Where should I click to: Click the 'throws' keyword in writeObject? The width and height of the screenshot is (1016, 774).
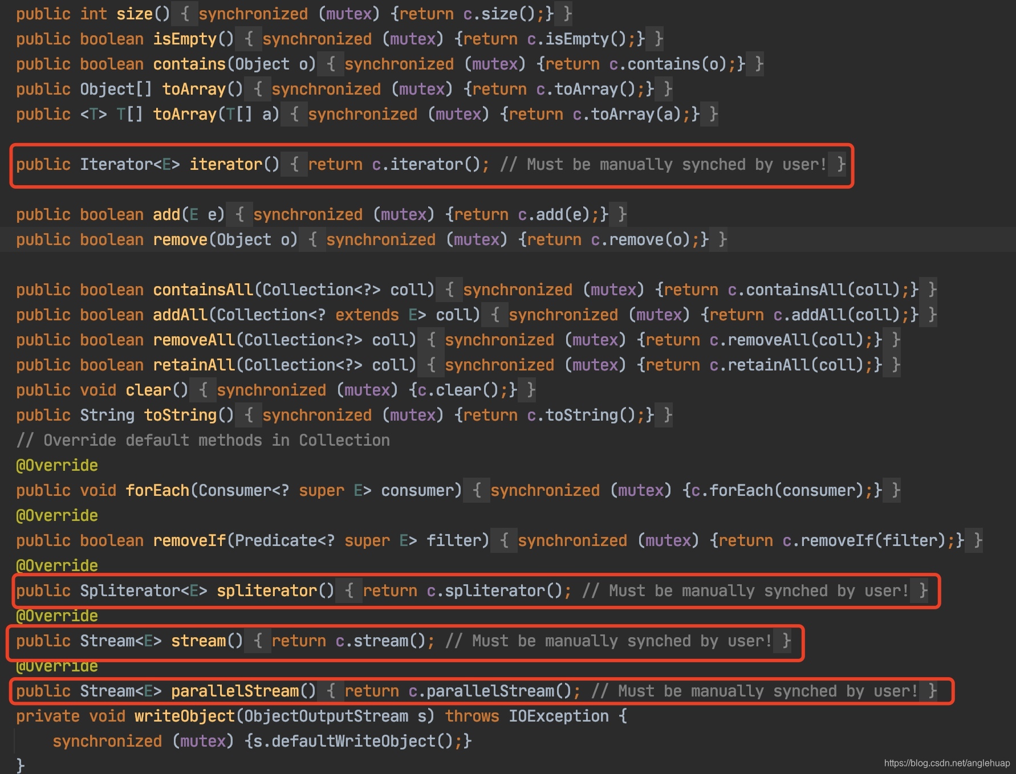coord(472,716)
